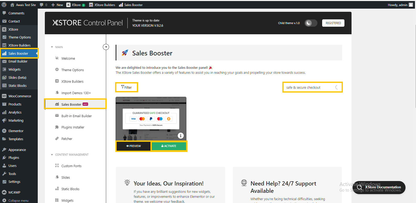Viewport: 416px width, 203px height.
Task: Open XStore Documentation search button
Action: (379, 187)
